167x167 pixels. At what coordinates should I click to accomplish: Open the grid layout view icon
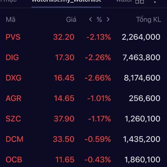[140, 2]
